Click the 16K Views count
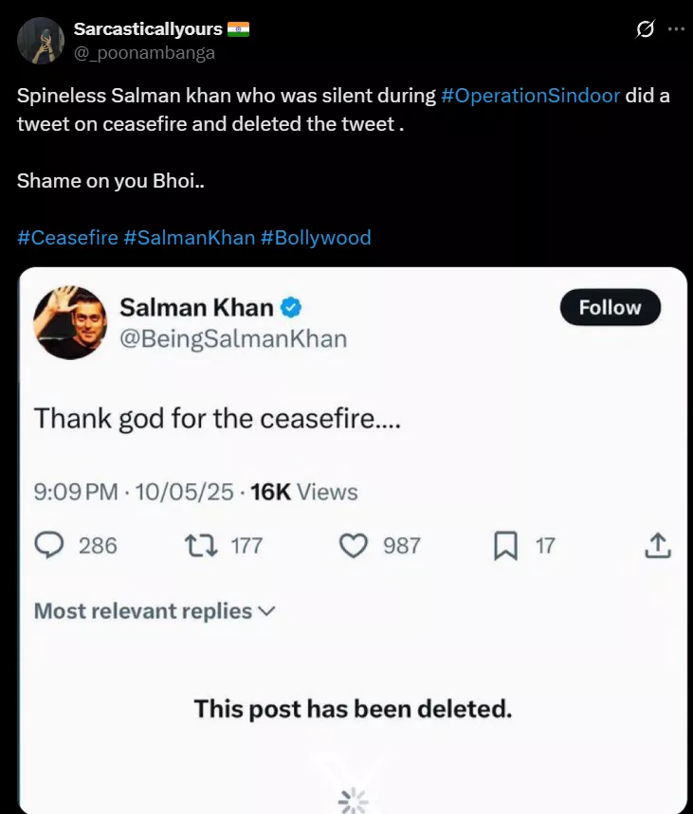The width and height of the screenshot is (693, 814). 303,492
